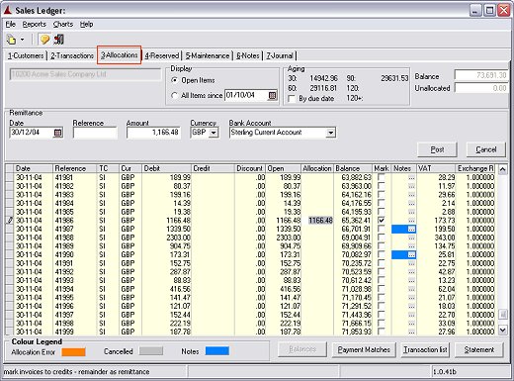Open the File menu
Image resolution: width=514 pixels, height=381 pixels.
click(11, 25)
